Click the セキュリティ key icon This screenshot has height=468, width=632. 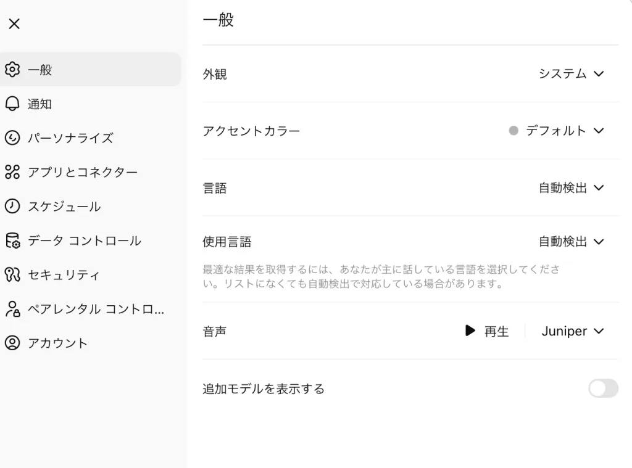click(12, 274)
